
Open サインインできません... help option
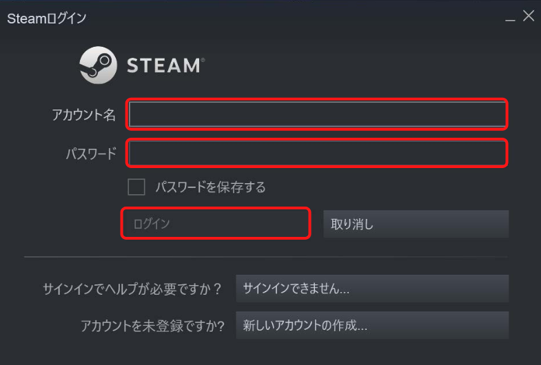(372, 289)
